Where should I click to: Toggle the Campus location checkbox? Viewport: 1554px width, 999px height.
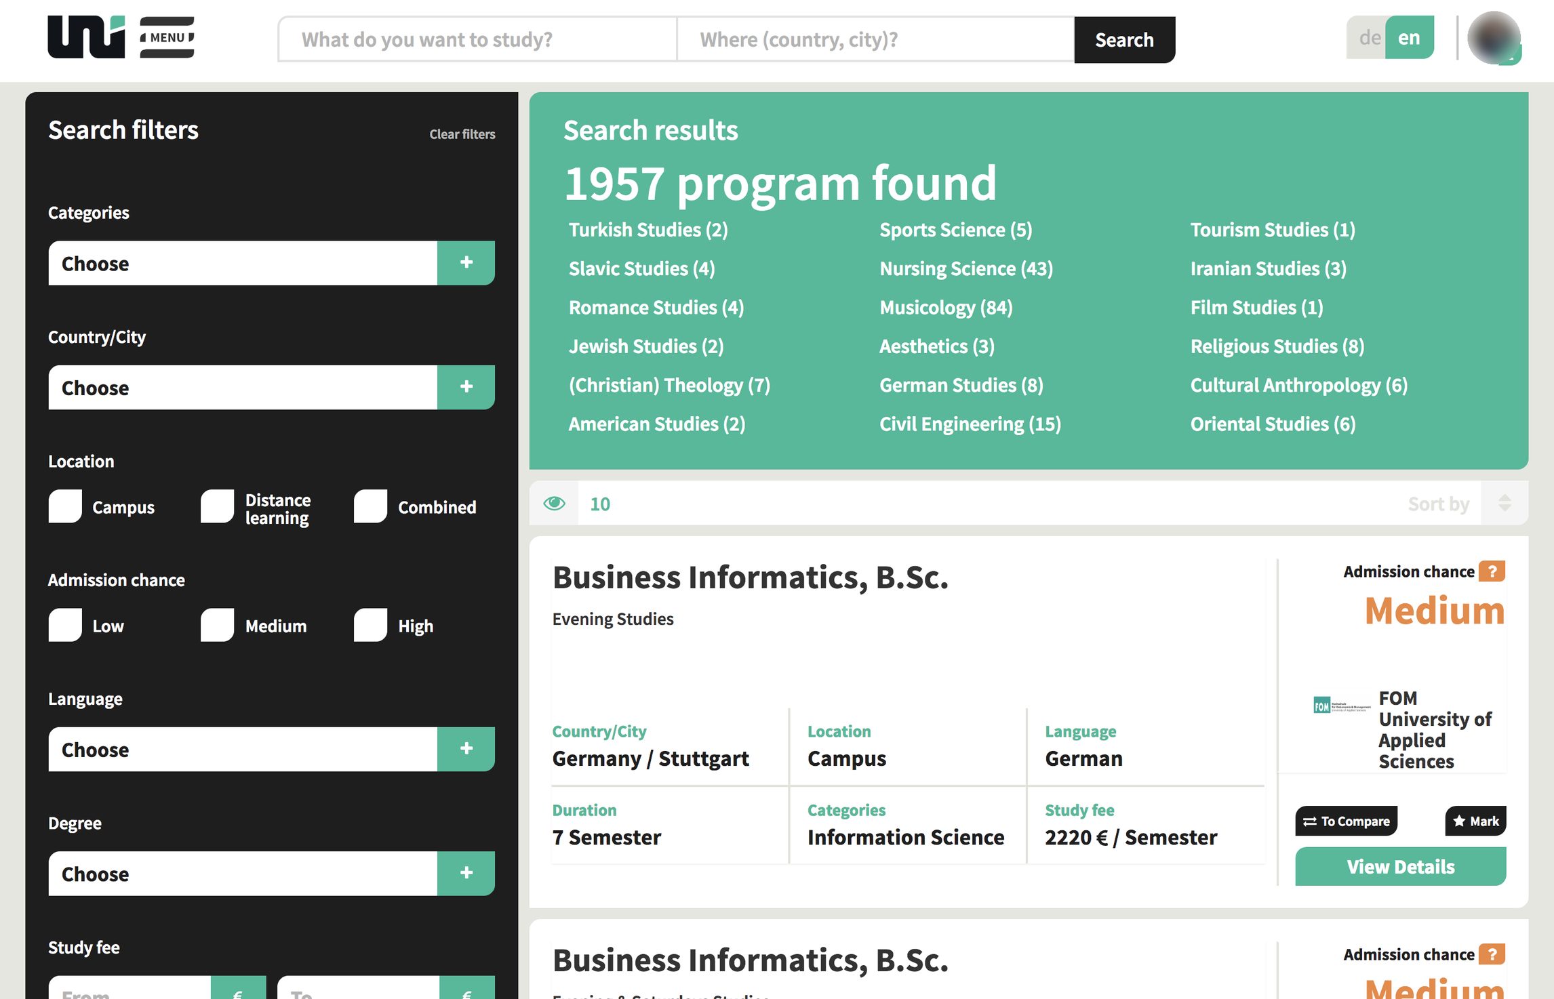coord(65,506)
